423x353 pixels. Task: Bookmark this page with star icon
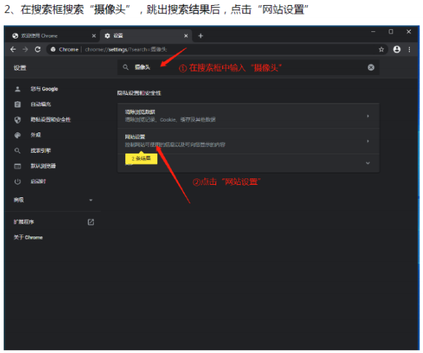click(382, 49)
